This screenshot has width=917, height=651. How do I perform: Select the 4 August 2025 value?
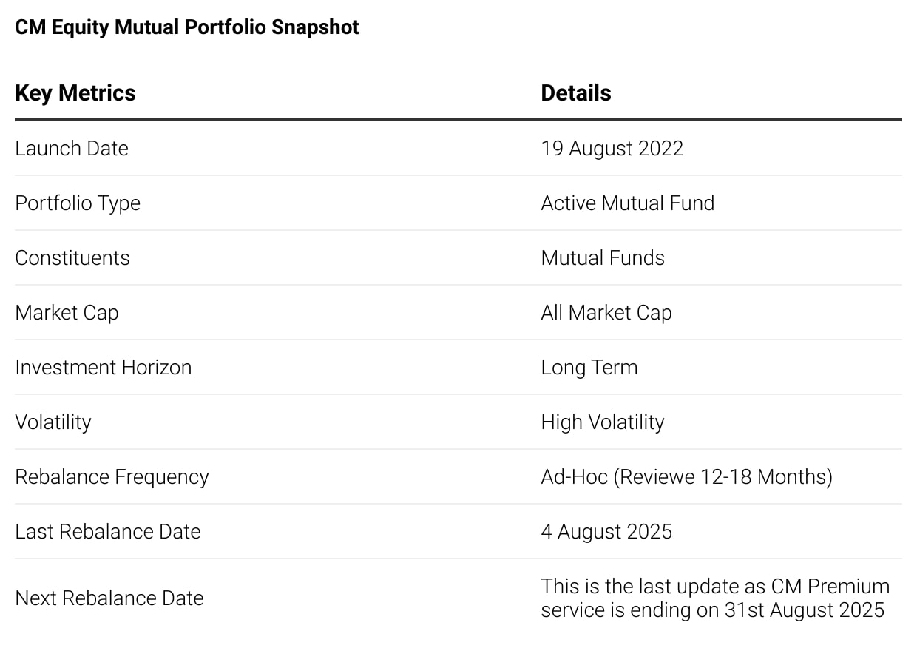click(607, 532)
